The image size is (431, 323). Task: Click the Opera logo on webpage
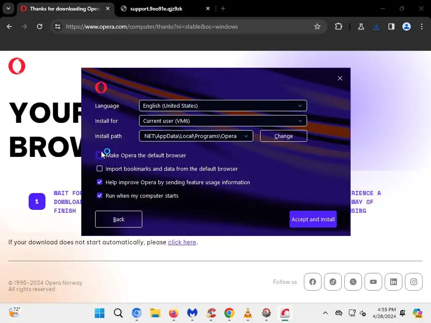coord(17,66)
